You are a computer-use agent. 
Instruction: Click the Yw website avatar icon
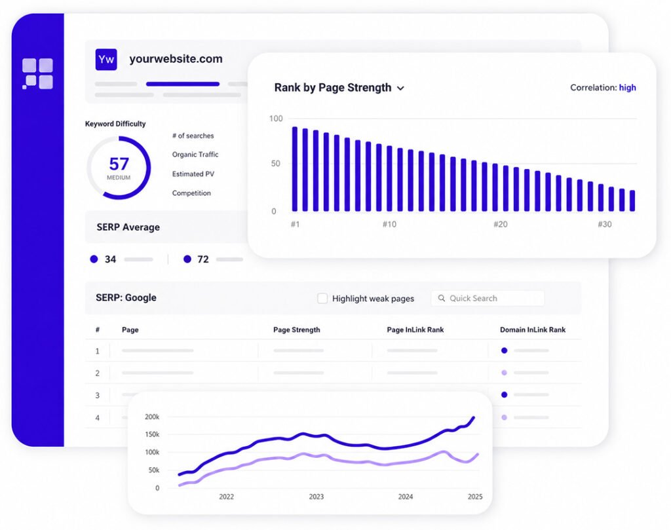(106, 59)
